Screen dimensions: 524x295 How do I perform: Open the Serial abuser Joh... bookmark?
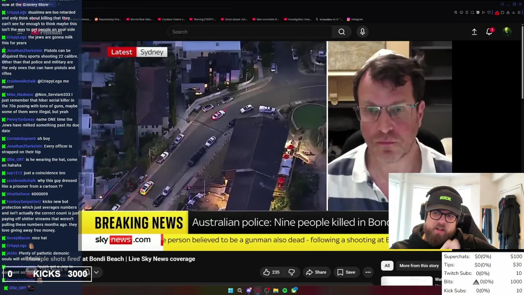(x=234, y=19)
